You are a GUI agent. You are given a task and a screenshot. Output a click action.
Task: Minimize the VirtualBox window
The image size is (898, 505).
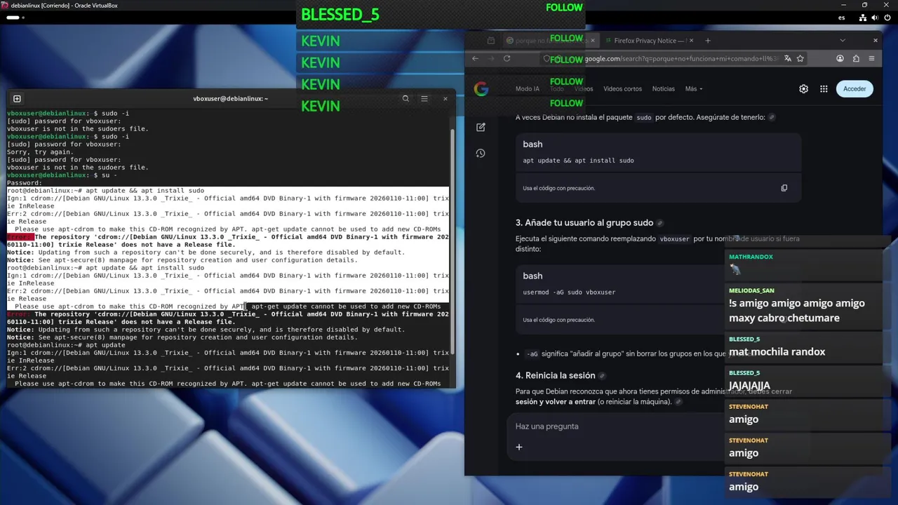(845, 6)
